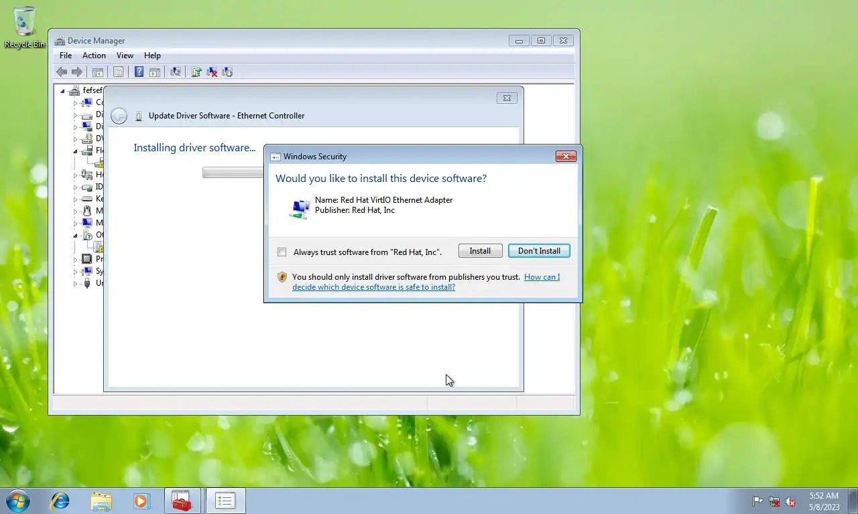
Task: Open Windows Explorer folder from the taskbar
Action: 101,501
